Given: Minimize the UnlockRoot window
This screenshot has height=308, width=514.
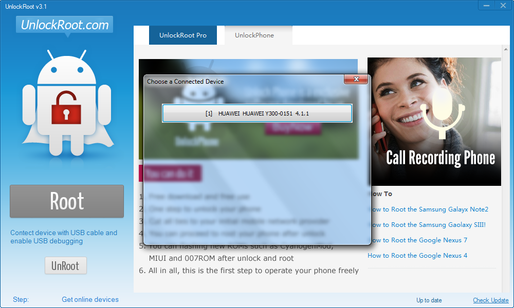Looking at the screenshot, I should [487, 5].
